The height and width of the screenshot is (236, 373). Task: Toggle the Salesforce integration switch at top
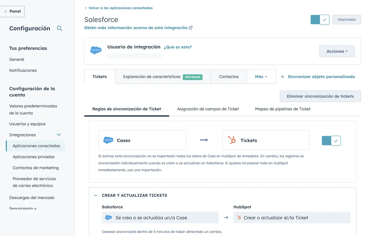click(x=320, y=19)
